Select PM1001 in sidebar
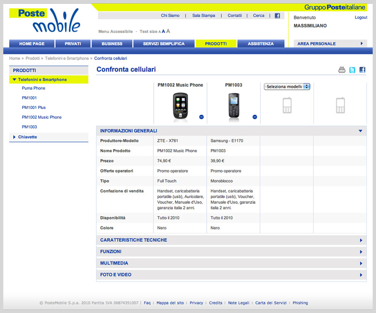The height and width of the screenshot is (313, 376). (29, 98)
